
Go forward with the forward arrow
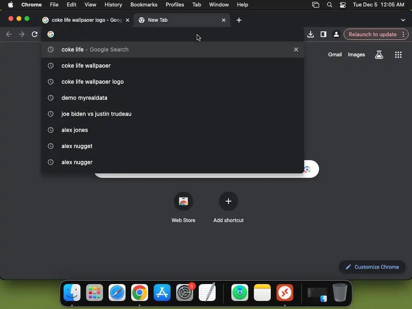coord(22,34)
